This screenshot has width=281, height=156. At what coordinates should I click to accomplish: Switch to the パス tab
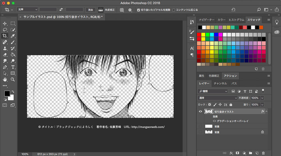(234, 83)
